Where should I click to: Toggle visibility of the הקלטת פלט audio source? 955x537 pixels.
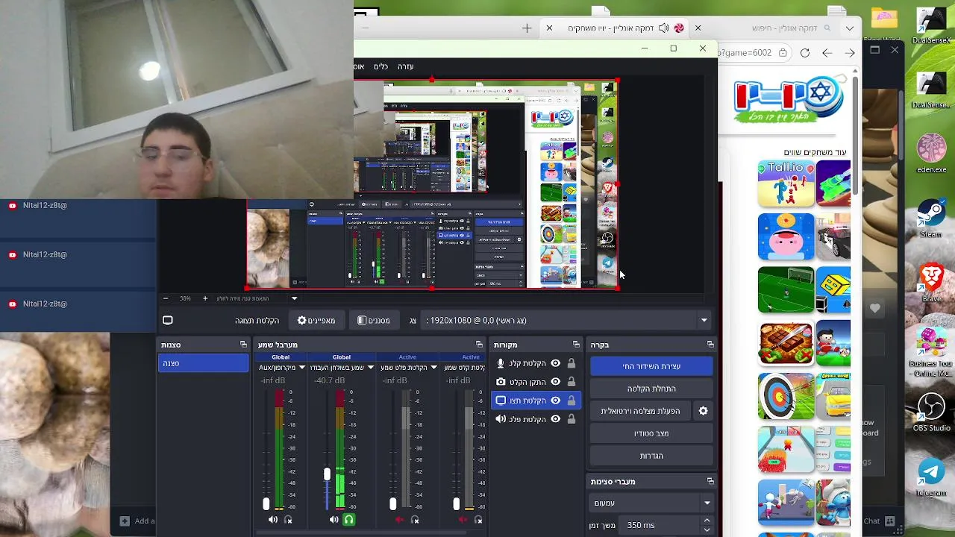point(555,419)
